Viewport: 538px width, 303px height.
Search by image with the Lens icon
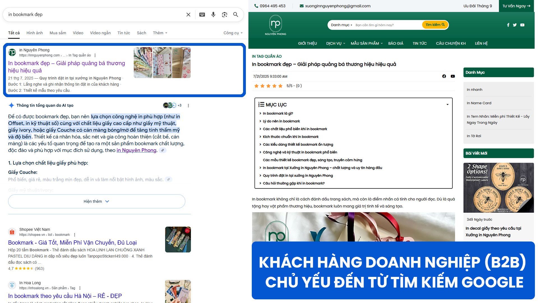225,15
